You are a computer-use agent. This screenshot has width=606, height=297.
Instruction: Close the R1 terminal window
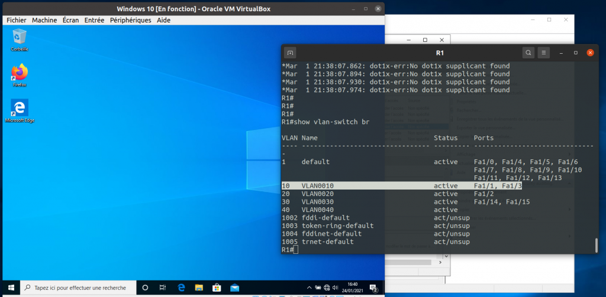point(590,53)
